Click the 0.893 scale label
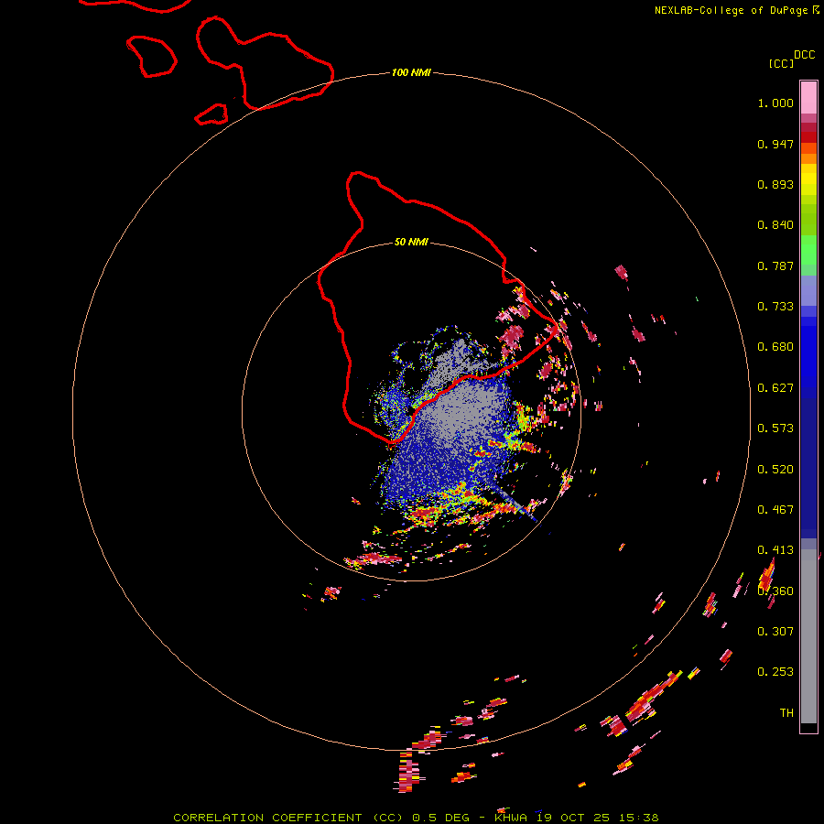 tap(775, 184)
